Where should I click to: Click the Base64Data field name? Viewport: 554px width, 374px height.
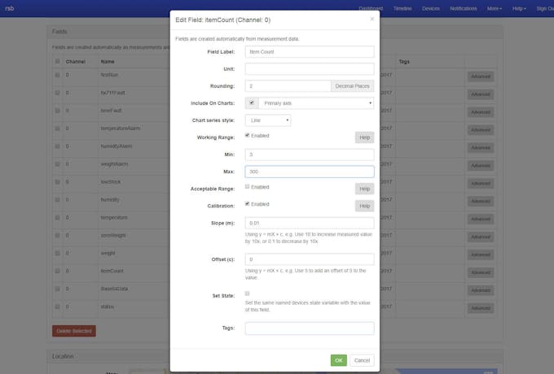pos(114,289)
